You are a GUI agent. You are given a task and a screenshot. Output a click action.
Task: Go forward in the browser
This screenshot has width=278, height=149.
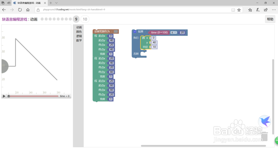(12, 10)
